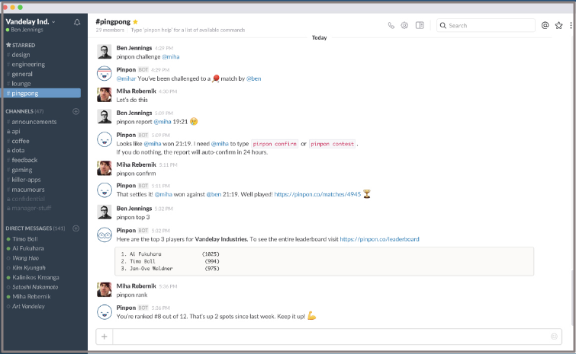Open the more options menu at top right
Image resolution: width=576 pixels, height=354 pixels.
pyautogui.click(x=571, y=25)
